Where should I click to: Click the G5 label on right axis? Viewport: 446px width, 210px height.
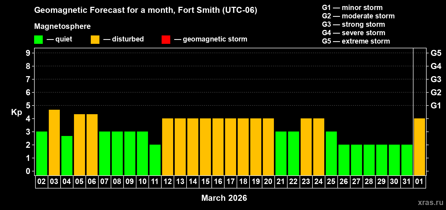436,53
